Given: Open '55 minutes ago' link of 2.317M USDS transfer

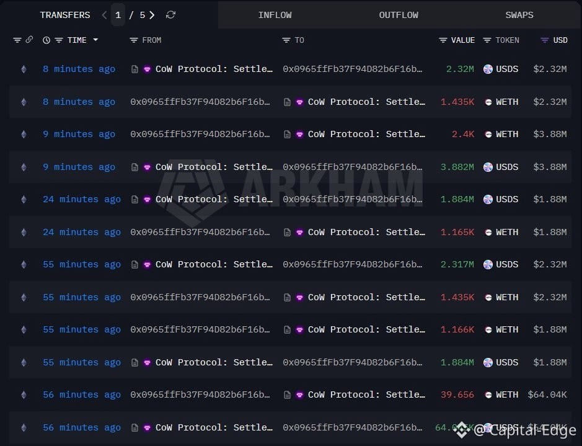Looking at the screenshot, I should point(82,264).
